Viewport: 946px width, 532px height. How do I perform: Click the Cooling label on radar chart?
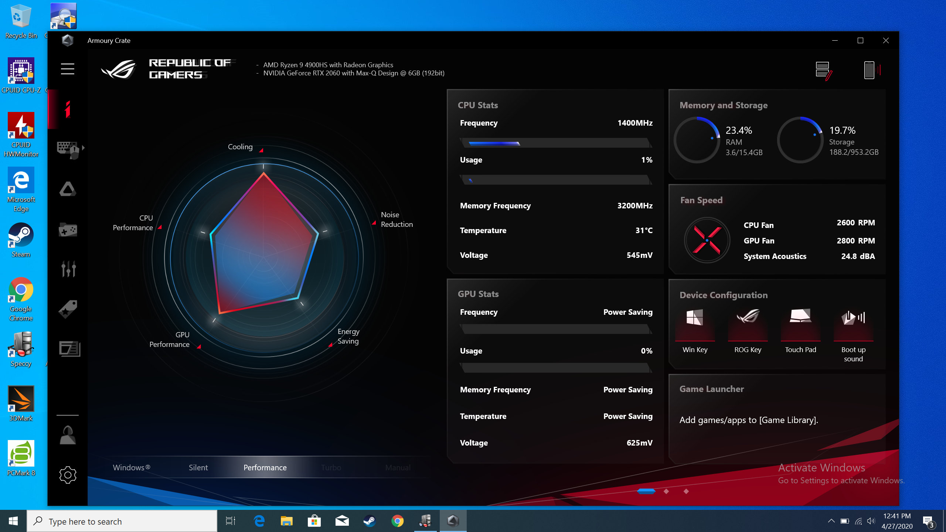click(x=240, y=147)
